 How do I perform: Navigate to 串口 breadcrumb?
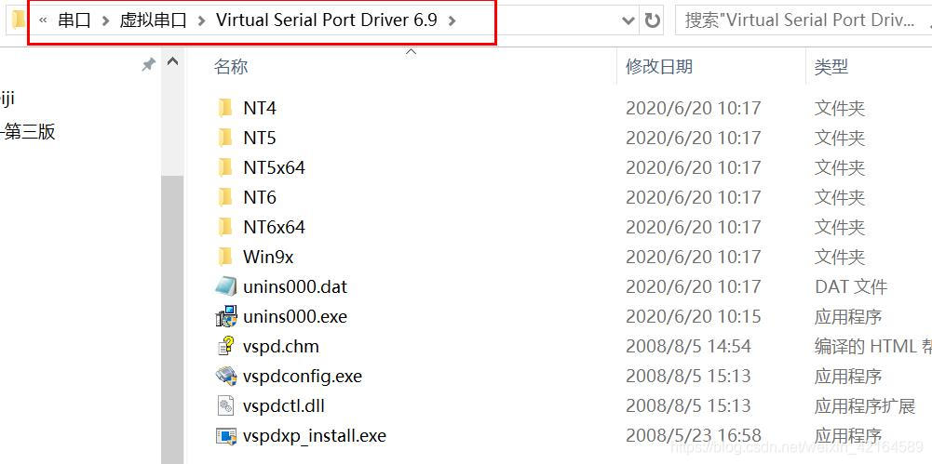(x=74, y=20)
